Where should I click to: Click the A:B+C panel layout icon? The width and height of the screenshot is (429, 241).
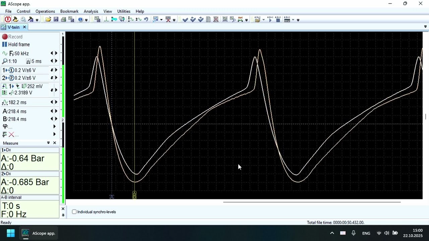[287, 19]
